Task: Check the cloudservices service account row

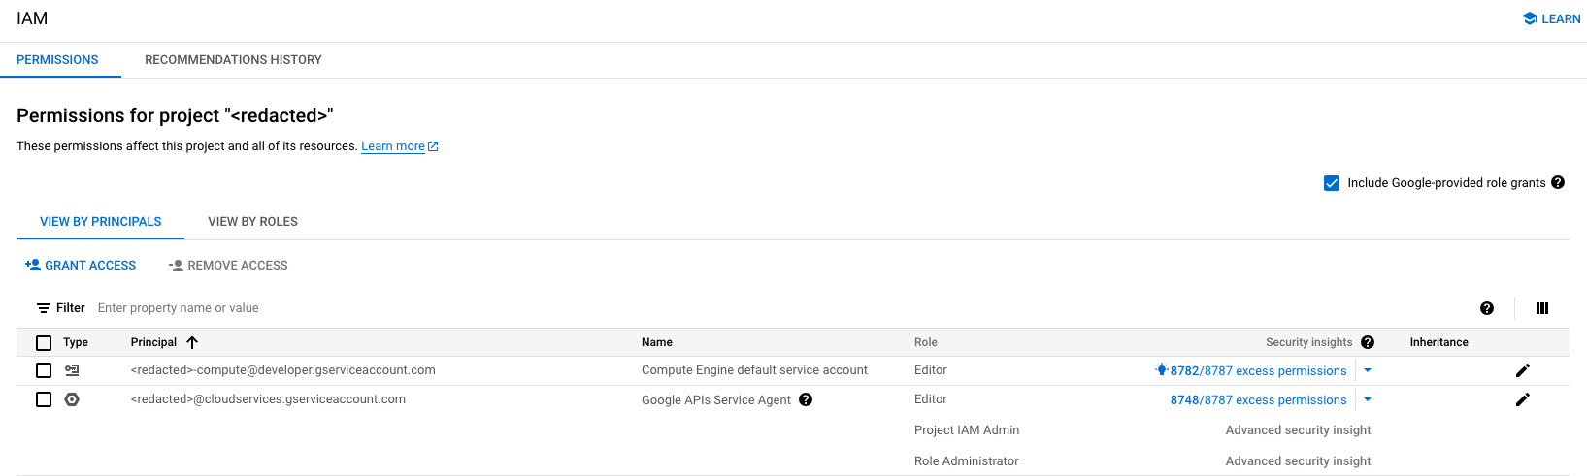Action: coord(44,399)
